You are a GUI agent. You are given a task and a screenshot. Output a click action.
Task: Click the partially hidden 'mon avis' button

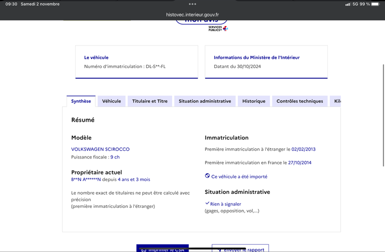tap(201, 22)
